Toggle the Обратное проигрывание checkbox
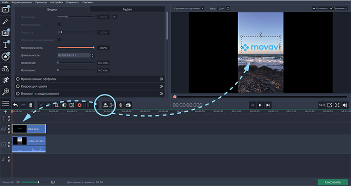This screenshot has height=186, width=351. pos(60,40)
